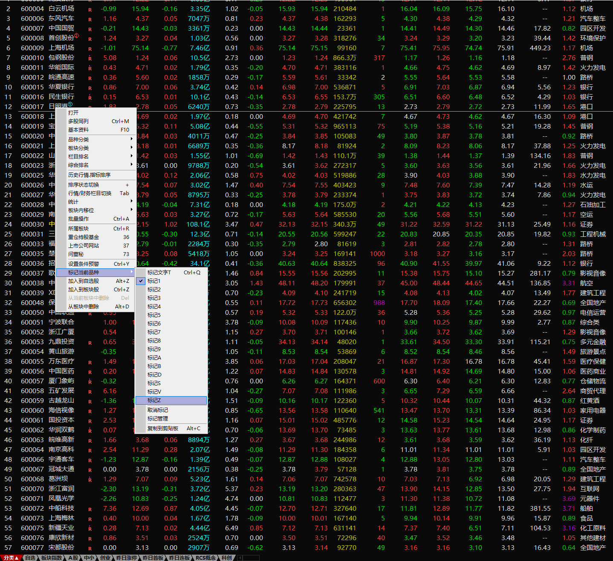Viewport: 613px width, 561px height.
Task: Click the R margin marker beside 东风汽车
Action: (90, 20)
